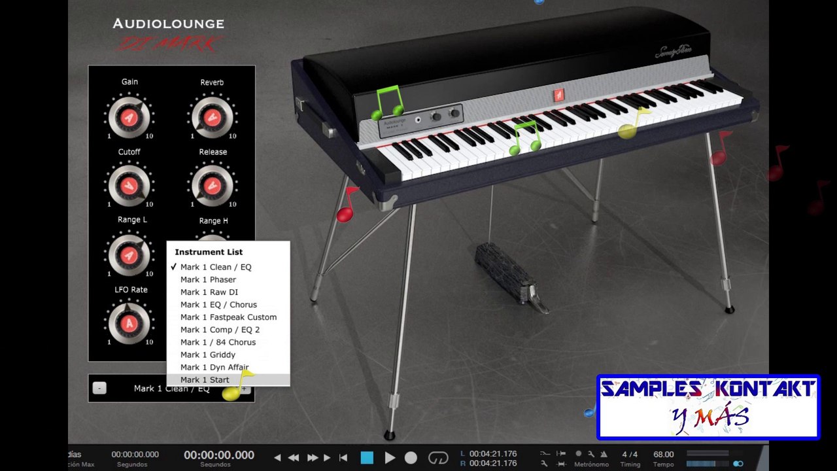This screenshot has height=471, width=837.
Task: Click the Timing label
Action: point(630,464)
